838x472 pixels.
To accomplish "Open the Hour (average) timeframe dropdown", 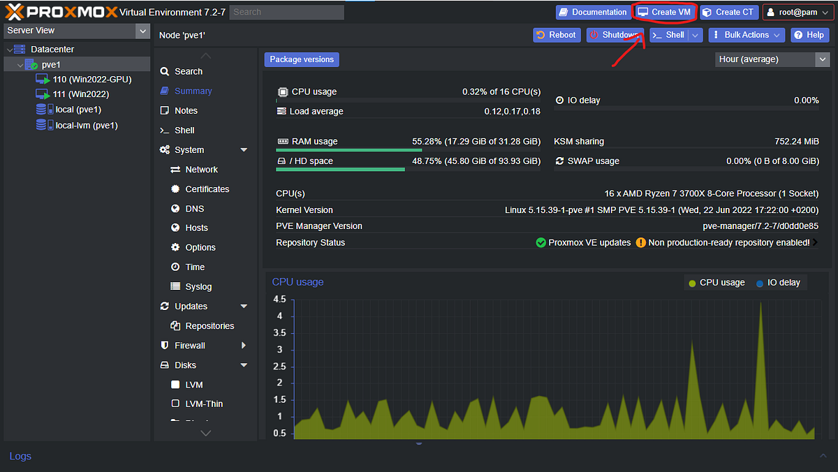I will click(x=772, y=59).
